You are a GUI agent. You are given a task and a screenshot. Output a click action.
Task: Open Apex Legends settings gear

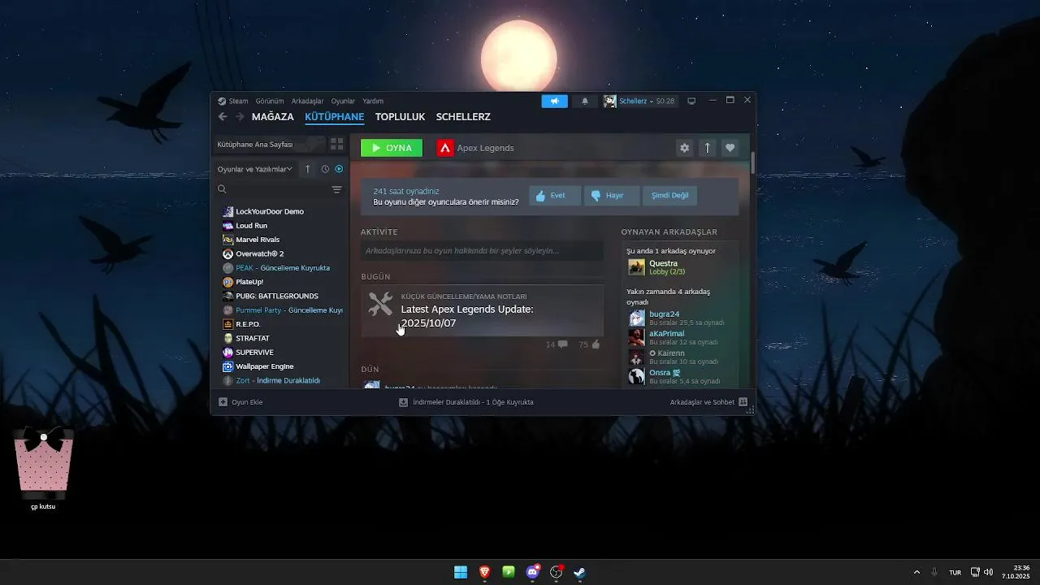(684, 148)
